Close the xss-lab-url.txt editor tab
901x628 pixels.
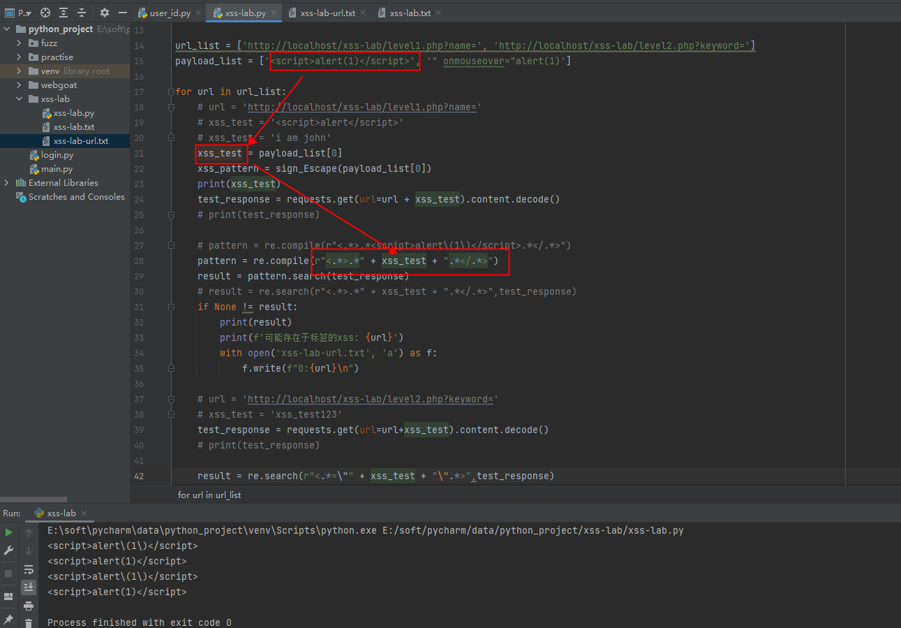tap(362, 13)
